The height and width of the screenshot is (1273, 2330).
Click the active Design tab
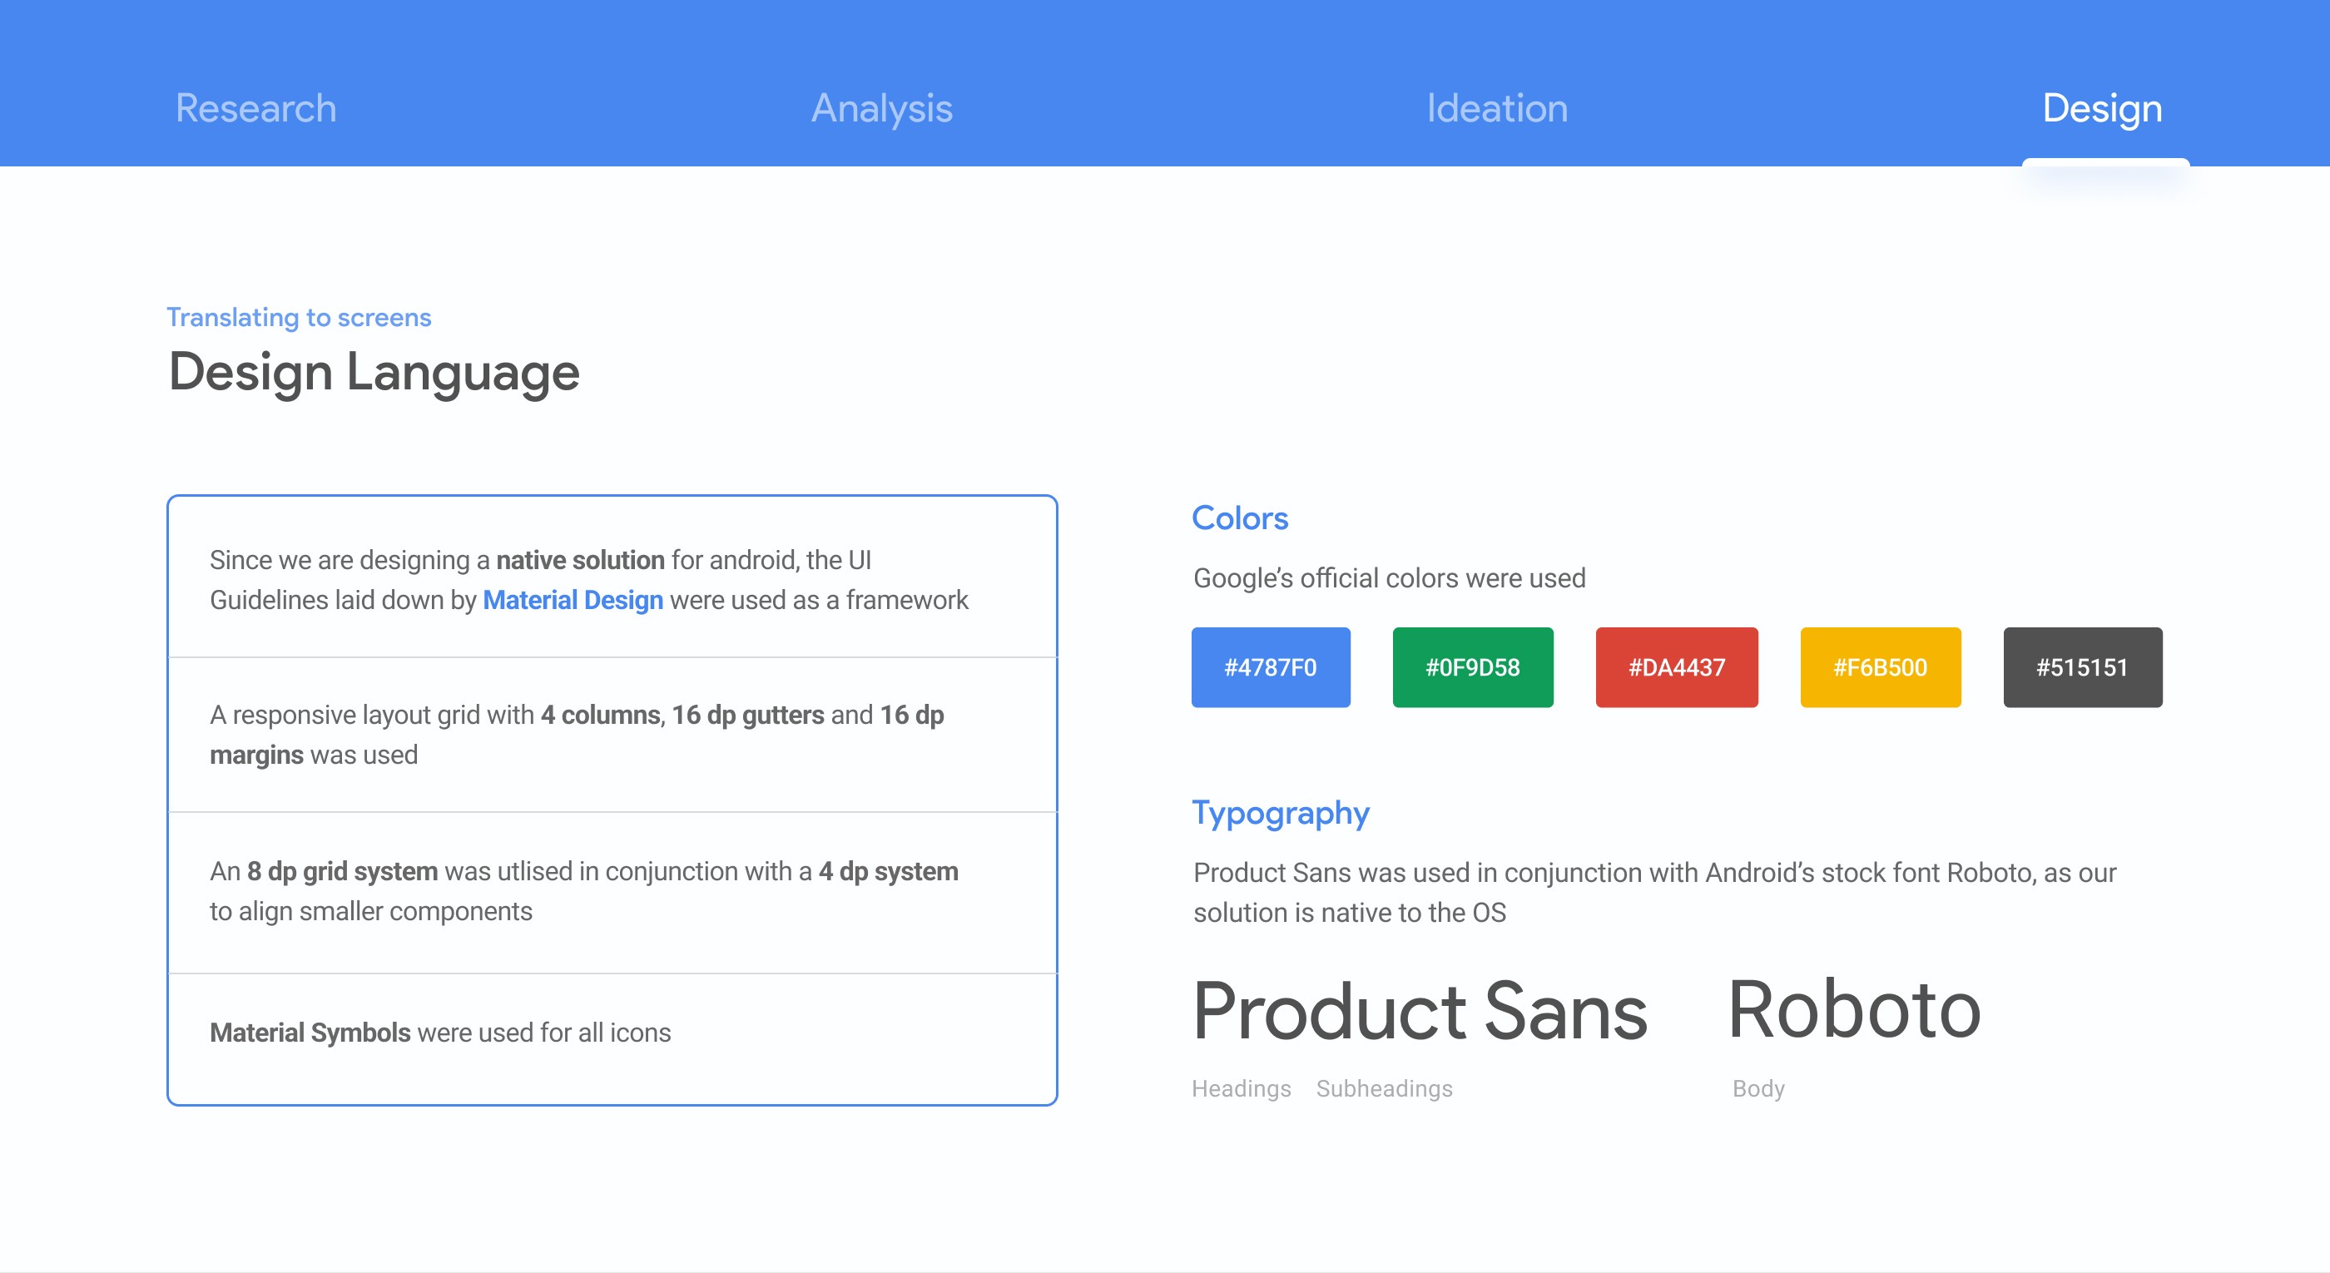[x=2102, y=108]
